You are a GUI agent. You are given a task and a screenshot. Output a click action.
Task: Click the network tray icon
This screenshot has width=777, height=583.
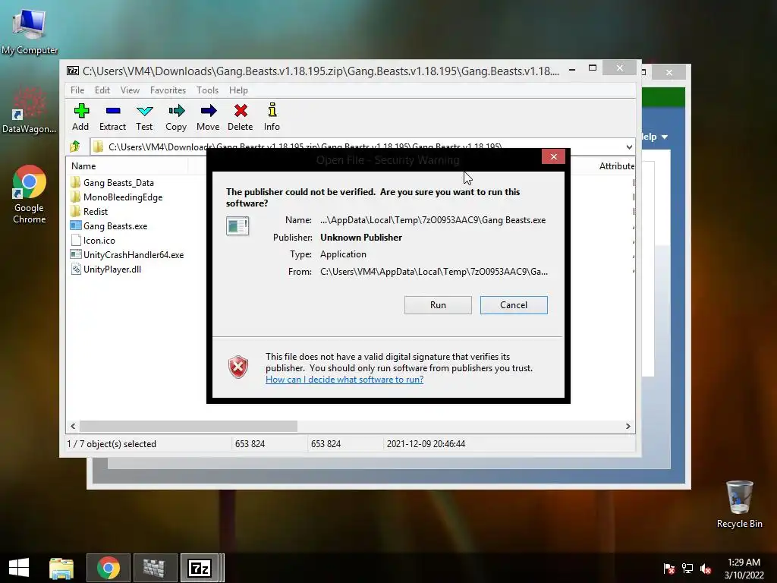687,569
